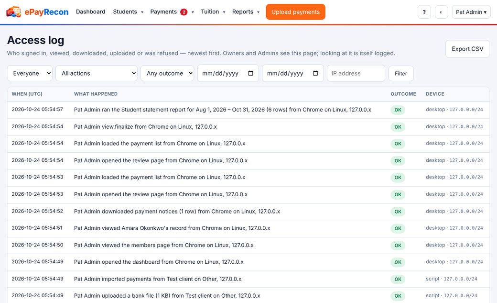Click timestamp 2026-10-24 05:54:57
The image size is (497, 303).
[x=37, y=109]
